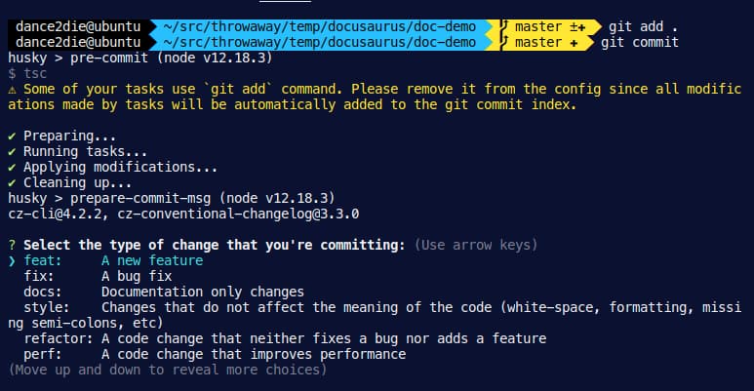
Task: Click the selection arrow beside feat
Action: (x=12, y=260)
